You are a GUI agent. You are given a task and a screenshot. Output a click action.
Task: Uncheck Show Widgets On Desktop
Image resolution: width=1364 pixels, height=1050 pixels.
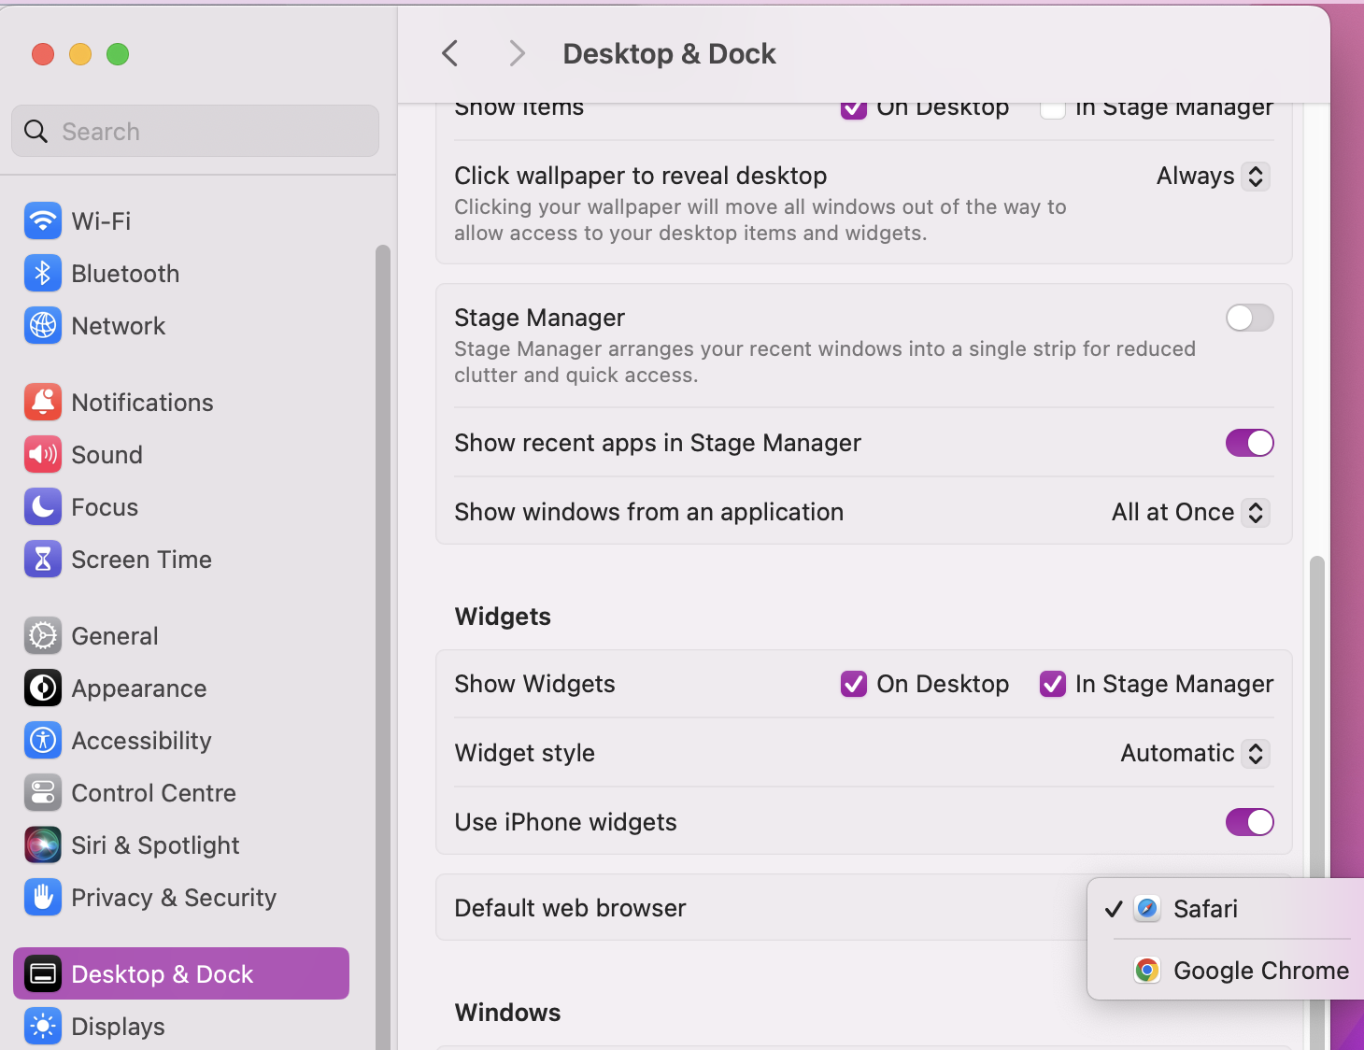[853, 684]
